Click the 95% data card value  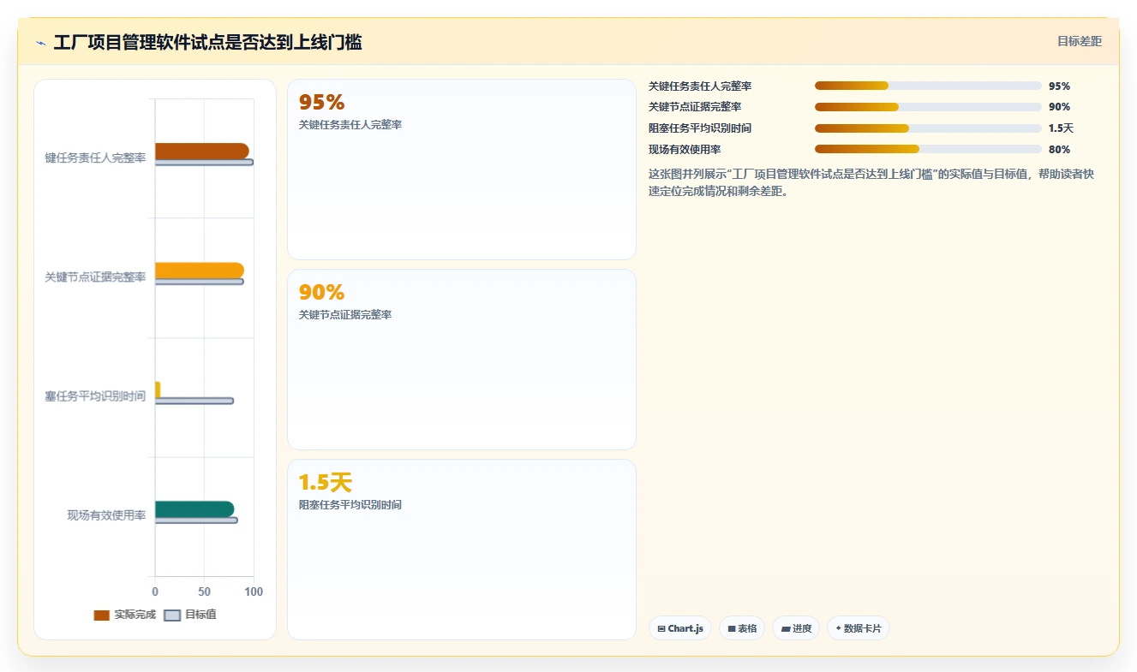[321, 103]
